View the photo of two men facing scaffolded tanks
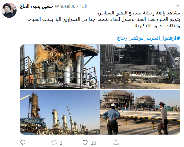This screenshot has width=184, height=147. [x=140, y=112]
